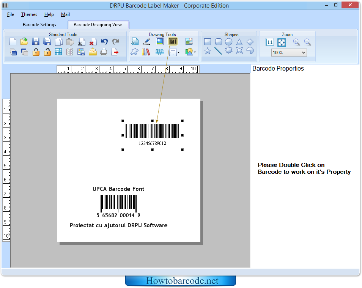This screenshot has height=288, width=362.
Task: Set zoom to actual size 1:1
Action: [x=270, y=42]
